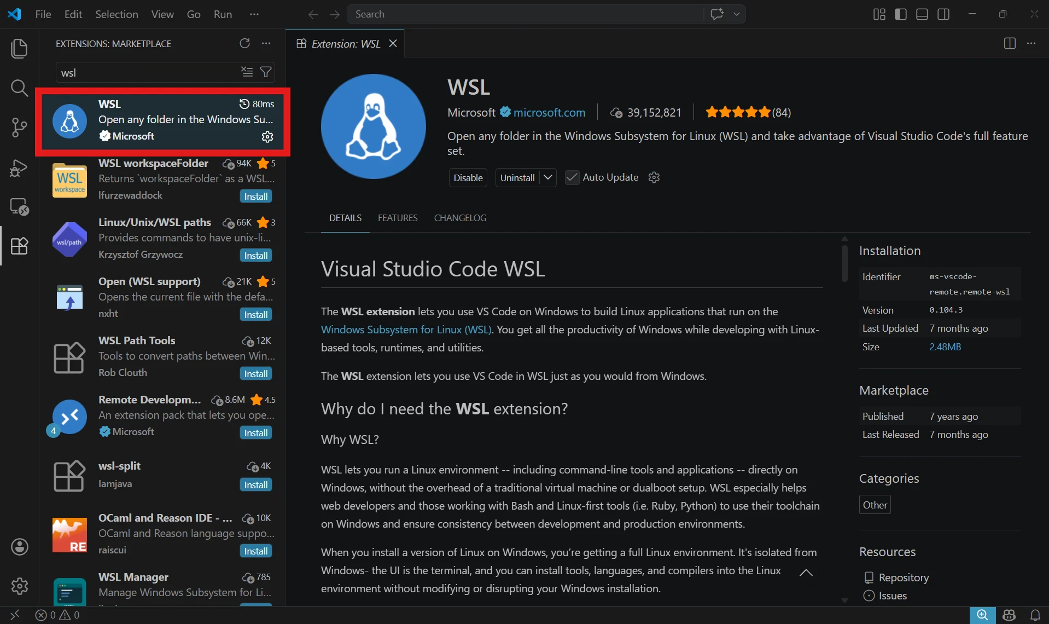Install the wsl-split extension
Image resolution: width=1049 pixels, height=624 pixels.
point(256,484)
